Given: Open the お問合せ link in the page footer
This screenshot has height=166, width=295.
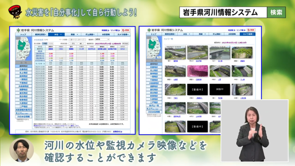Looking at the screenshot, I should pos(118,131).
